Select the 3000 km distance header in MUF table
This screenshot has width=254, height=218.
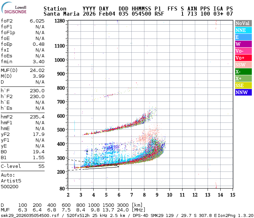tap(122, 205)
